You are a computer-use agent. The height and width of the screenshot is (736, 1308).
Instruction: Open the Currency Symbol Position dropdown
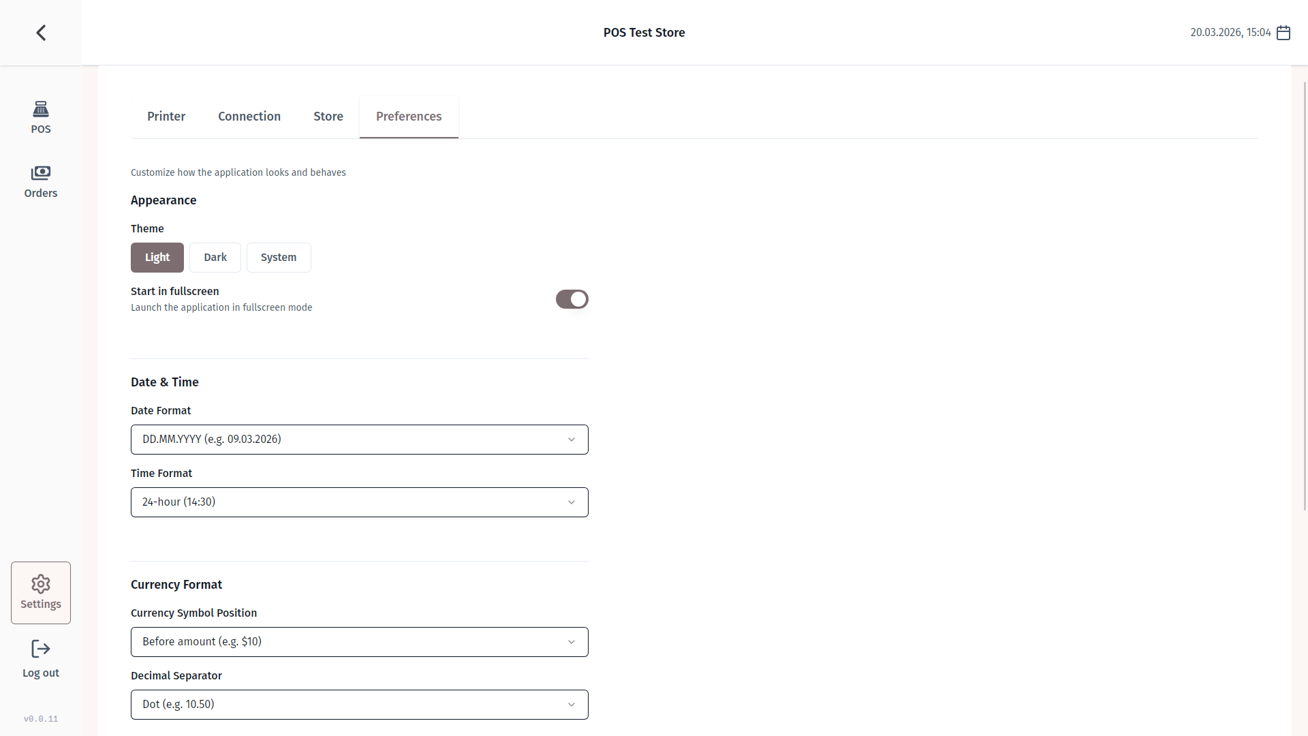[360, 642]
